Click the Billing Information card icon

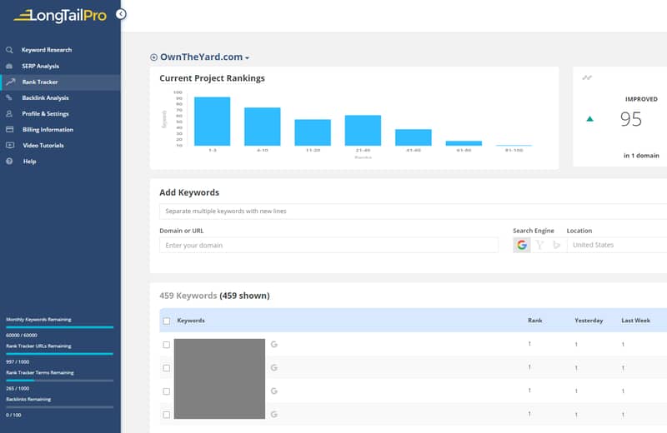tap(9, 130)
